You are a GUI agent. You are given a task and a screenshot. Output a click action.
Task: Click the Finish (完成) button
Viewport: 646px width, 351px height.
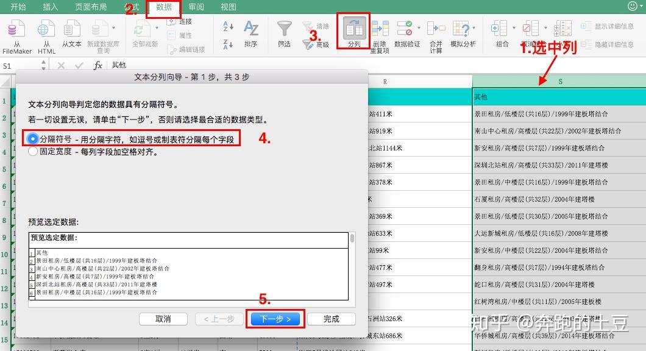pos(332,319)
